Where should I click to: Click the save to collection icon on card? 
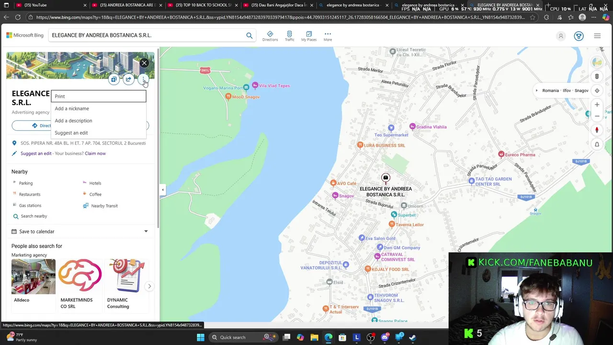coord(114,80)
